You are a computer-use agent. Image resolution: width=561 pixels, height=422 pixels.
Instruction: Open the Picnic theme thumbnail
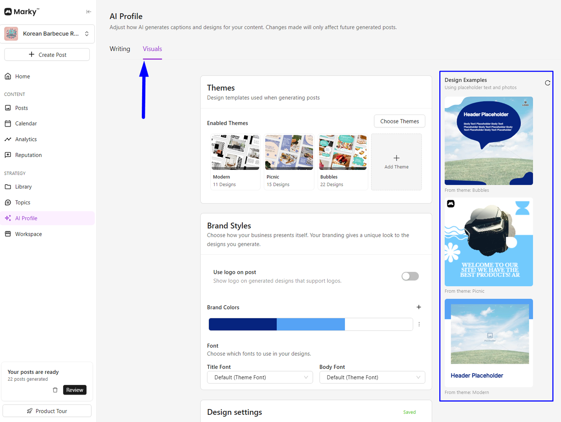point(289,152)
